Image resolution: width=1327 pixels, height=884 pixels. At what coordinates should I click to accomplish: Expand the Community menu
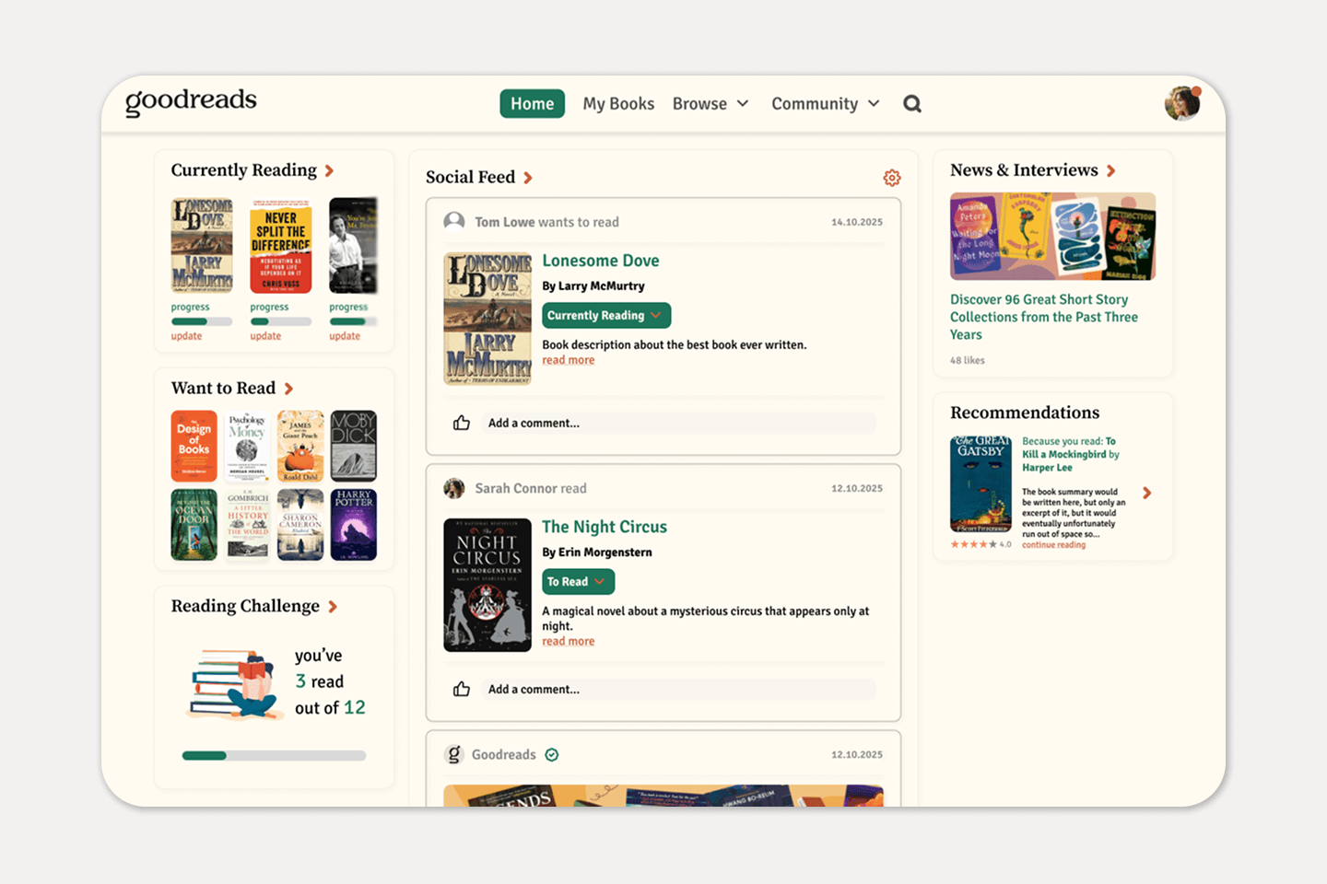[x=826, y=104]
